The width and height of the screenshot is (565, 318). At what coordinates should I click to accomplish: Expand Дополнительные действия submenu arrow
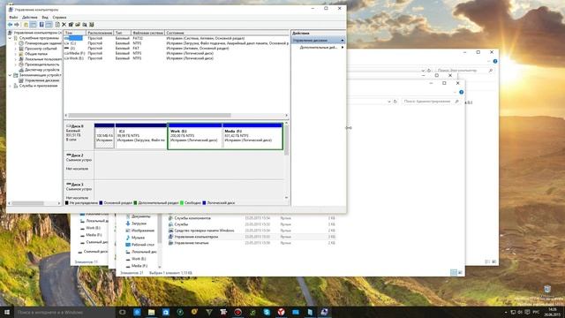(343, 47)
